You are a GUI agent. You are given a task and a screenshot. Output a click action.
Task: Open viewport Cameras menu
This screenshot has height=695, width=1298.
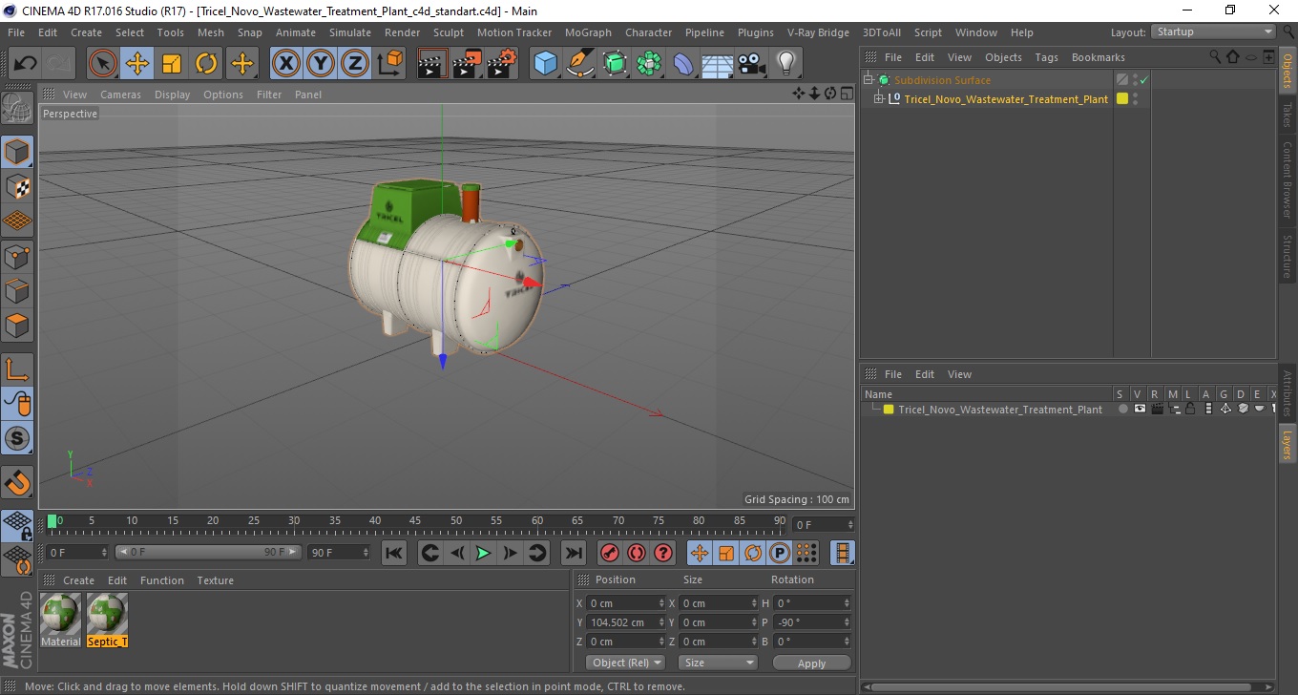(x=120, y=95)
